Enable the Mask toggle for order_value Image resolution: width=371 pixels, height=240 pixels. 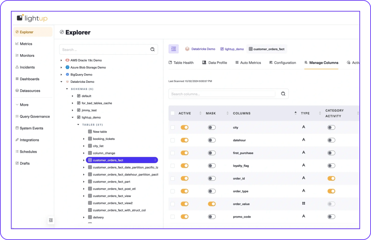coord(212,204)
